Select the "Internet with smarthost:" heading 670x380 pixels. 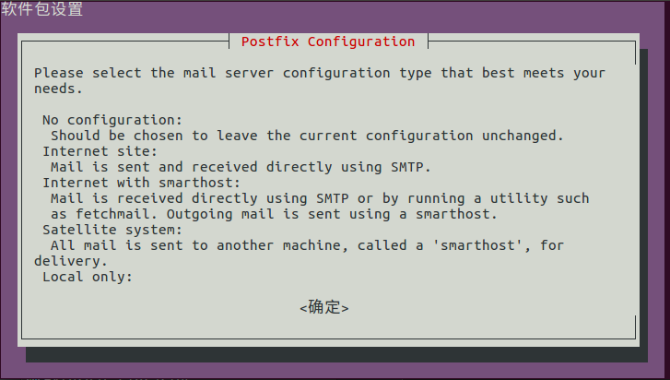point(141,183)
